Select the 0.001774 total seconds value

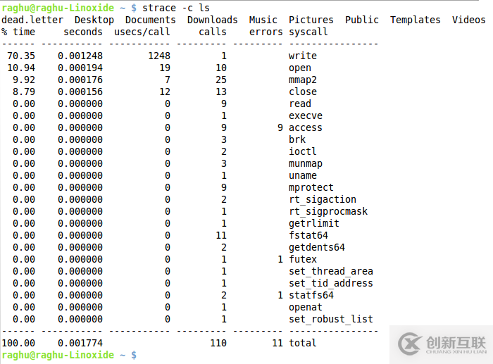(80, 343)
